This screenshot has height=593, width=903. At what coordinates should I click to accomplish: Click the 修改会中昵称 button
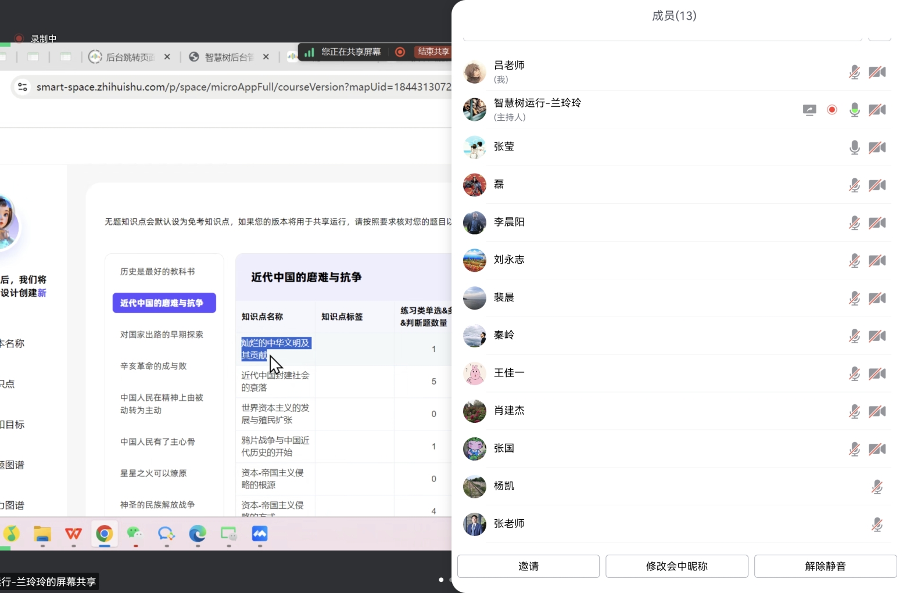676,566
